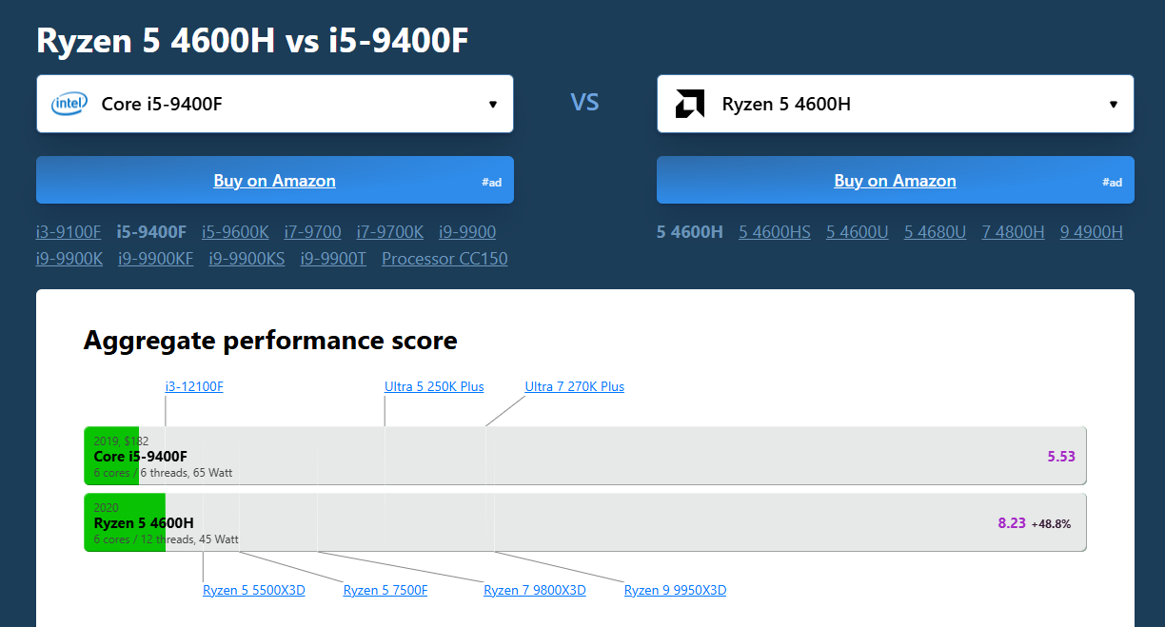1165x627 pixels.
Task: Click the Intel logo in left selector
Action: 69,104
